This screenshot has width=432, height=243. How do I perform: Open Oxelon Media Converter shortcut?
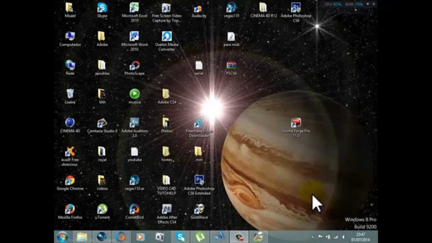pos(167,41)
